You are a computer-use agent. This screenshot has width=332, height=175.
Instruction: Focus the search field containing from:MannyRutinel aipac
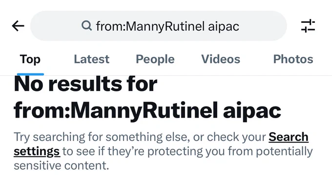pyautogui.click(x=159, y=26)
